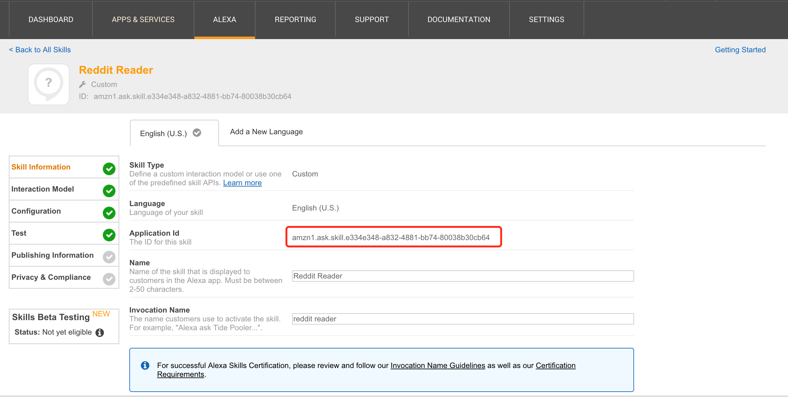Open Publishing Information sidebar section
This screenshot has width=788, height=397.
[x=64, y=255]
